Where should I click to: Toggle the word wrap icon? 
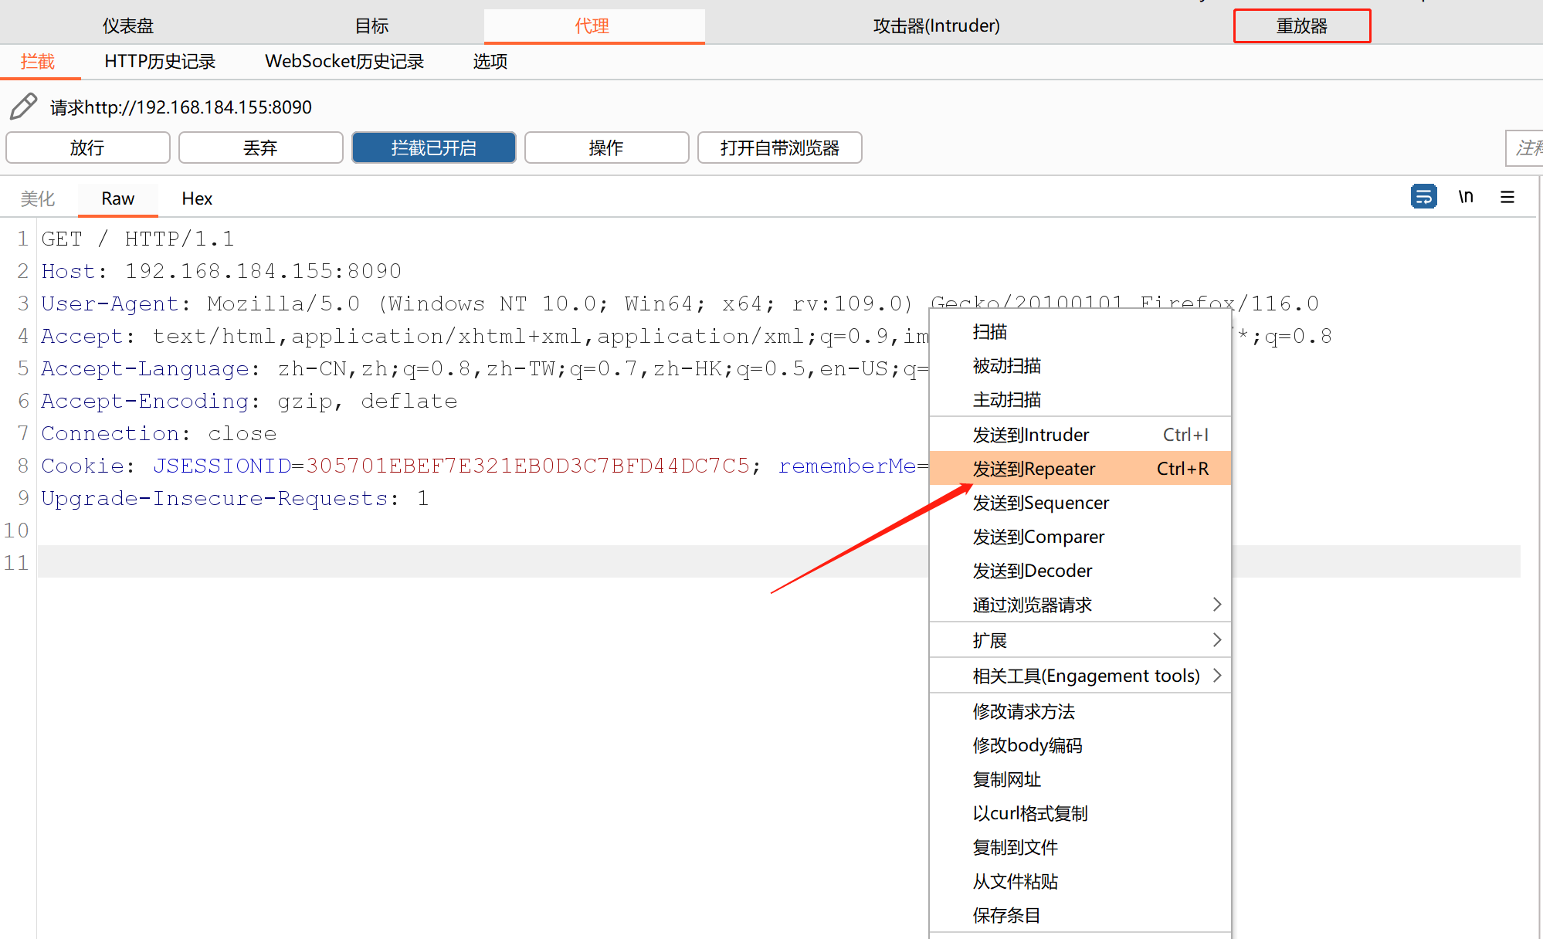(x=1423, y=197)
